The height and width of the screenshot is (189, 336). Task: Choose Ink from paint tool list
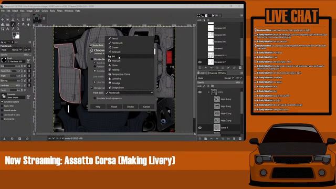(x=129, y=56)
